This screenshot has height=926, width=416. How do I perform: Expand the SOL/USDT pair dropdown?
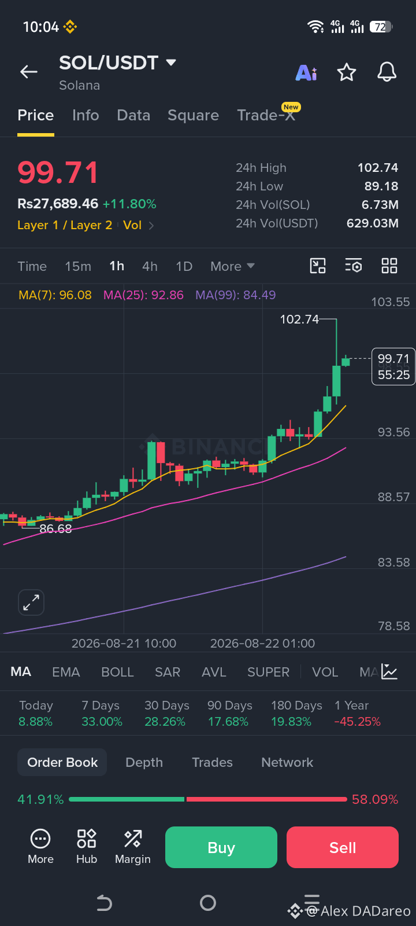pos(171,62)
